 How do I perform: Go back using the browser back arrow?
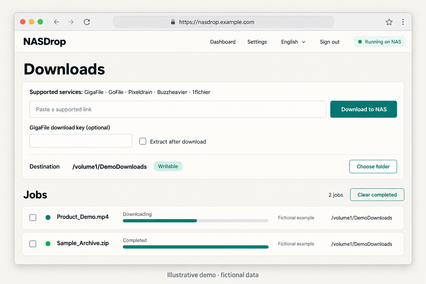(x=57, y=22)
